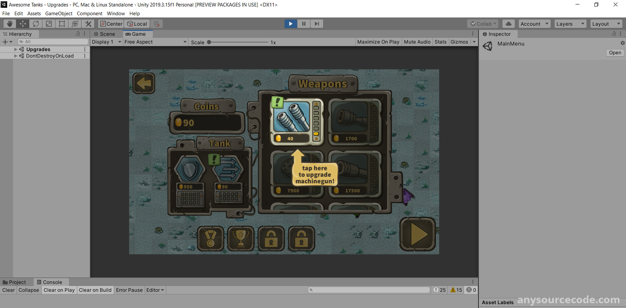Expand the Upgrades scene in Hierarchy
The height and width of the screenshot is (308, 626).
pyautogui.click(x=16, y=49)
